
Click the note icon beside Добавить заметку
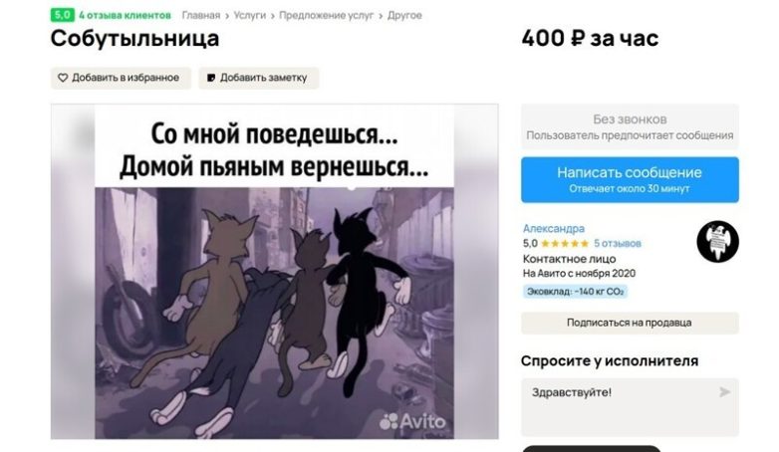[211, 78]
